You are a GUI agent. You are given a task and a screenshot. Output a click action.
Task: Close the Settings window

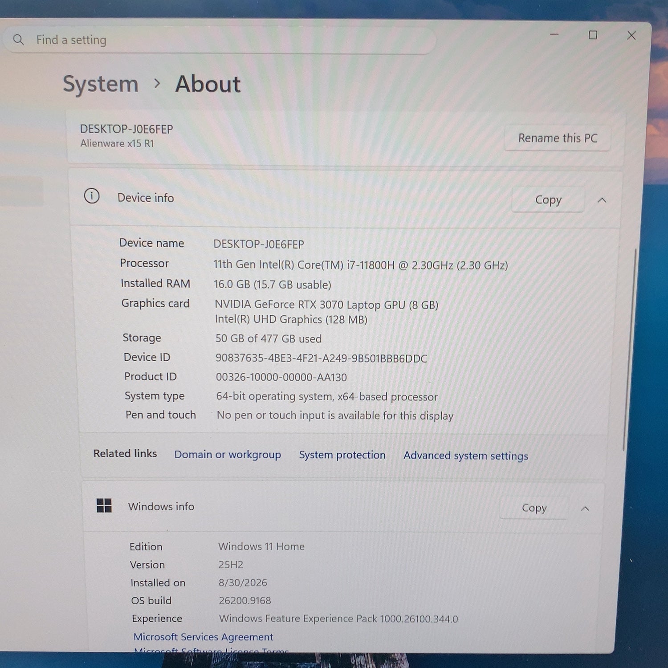pos(631,35)
